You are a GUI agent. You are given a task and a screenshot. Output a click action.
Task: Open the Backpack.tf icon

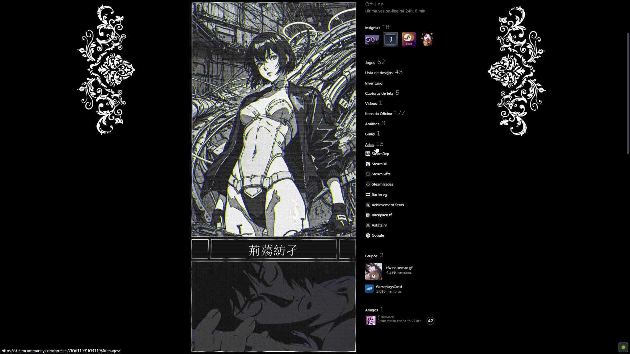pyautogui.click(x=367, y=215)
